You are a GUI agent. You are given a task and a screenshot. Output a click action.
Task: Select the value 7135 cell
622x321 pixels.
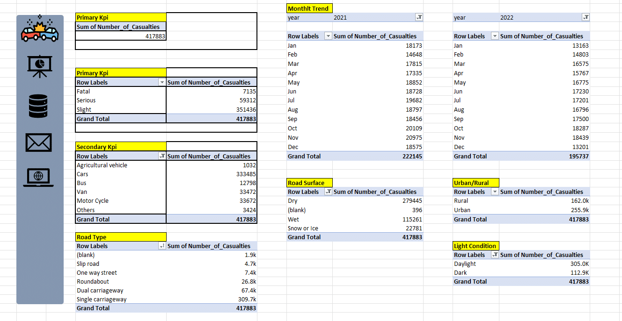pyautogui.click(x=212, y=91)
